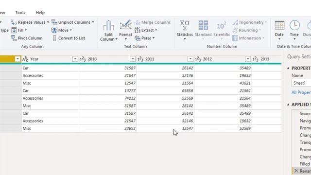Click the Information icon
311x175 pixels.
[235, 38]
